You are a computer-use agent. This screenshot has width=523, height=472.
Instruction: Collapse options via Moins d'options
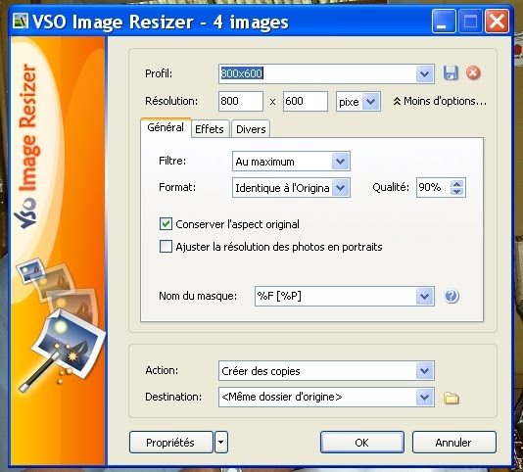(440, 101)
